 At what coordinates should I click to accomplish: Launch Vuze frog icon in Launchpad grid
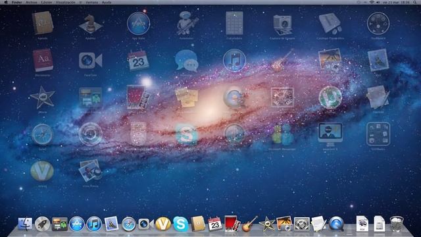click(x=42, y=171)
